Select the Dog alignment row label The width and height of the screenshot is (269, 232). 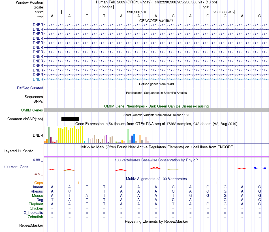pyautogui.click(x=40, y=200)
